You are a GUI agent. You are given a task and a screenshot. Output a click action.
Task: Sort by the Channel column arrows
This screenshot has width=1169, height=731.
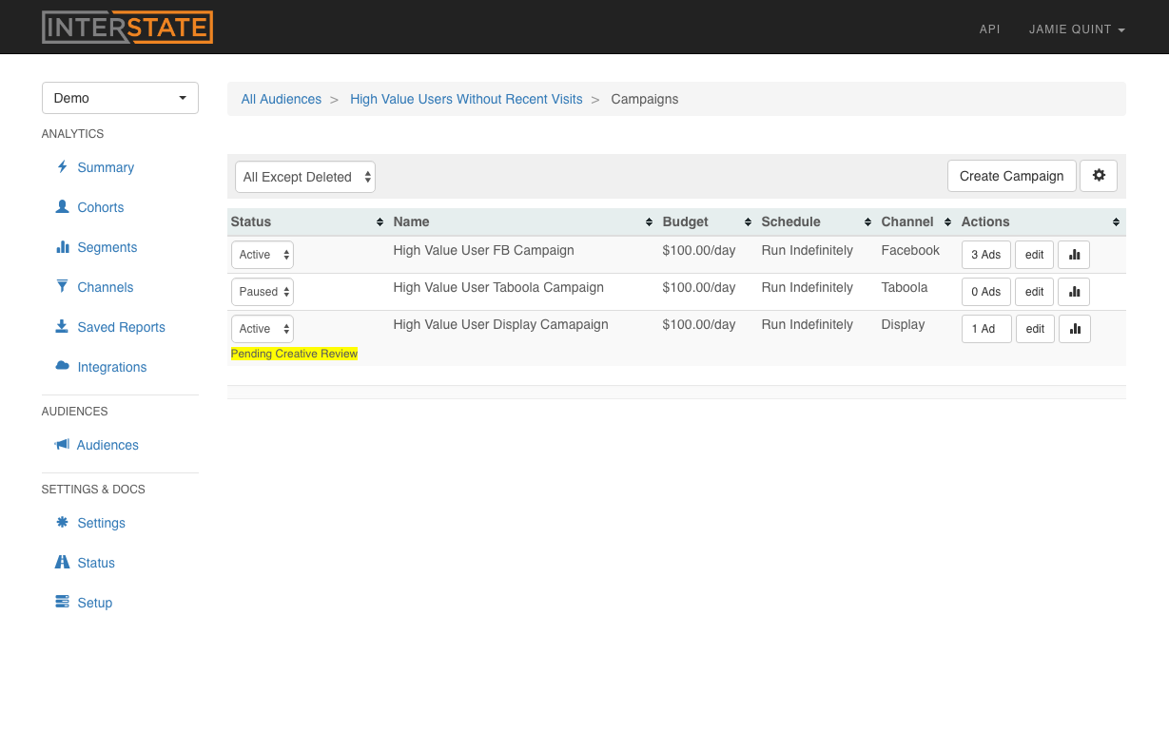tap(947, 221)
